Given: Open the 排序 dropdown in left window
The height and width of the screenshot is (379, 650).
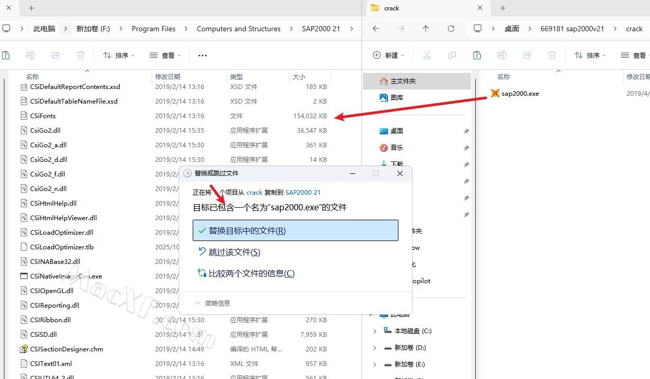Looking at the screenshot, I should 119,55.
